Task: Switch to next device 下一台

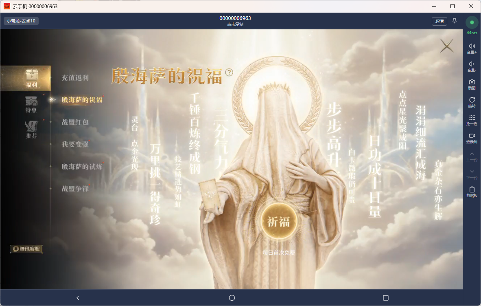Action: click(472, 174)
